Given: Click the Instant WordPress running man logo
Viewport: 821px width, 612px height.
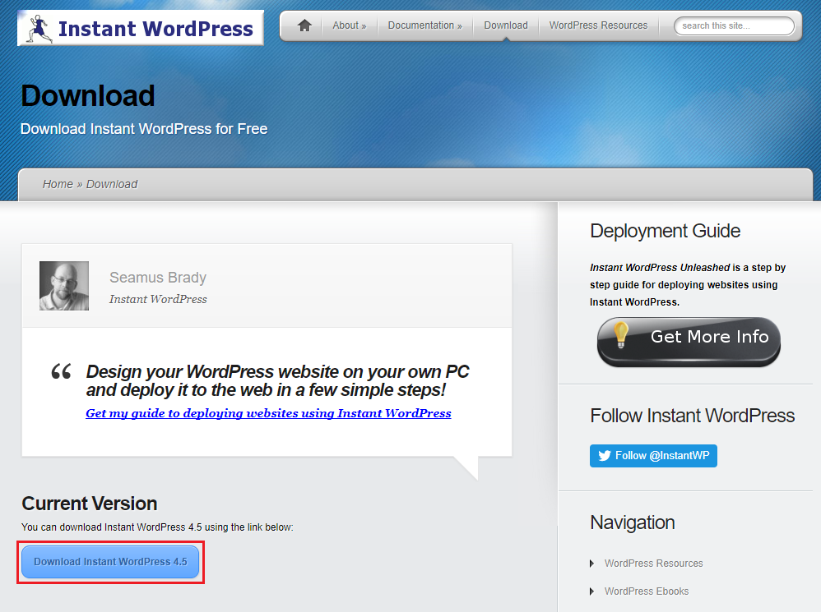Looking at the screenshot, I should point(39,29).
